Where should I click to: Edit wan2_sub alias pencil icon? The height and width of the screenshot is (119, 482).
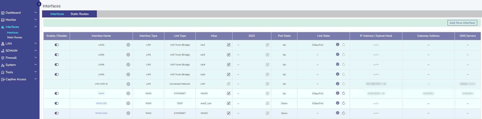coord(229,103)
